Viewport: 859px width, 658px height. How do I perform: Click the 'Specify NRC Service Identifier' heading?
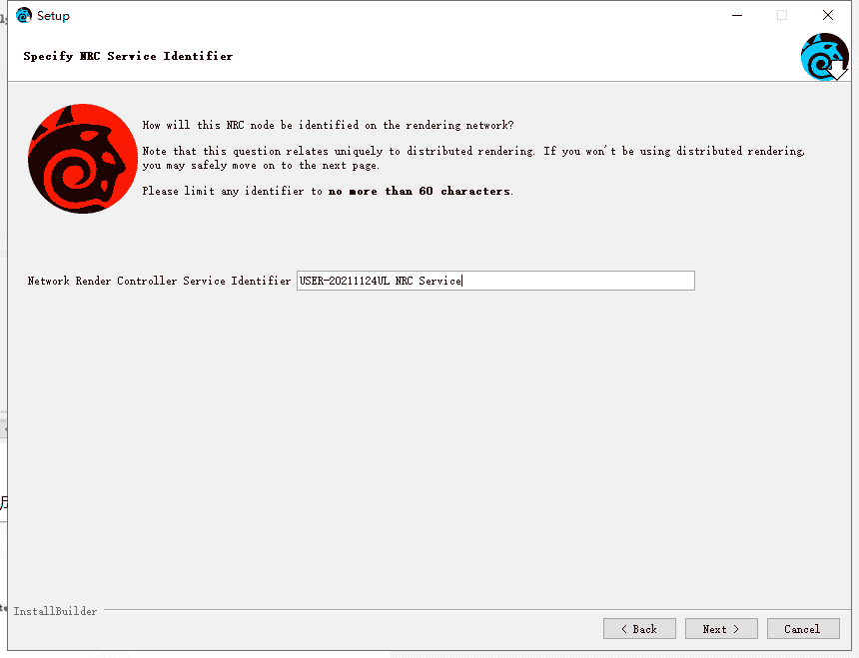click(128, 56)
